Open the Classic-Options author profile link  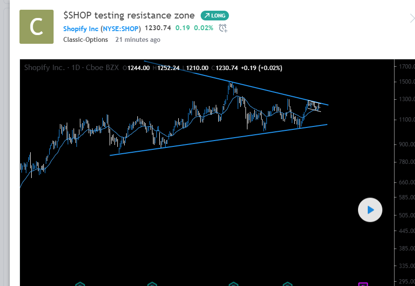click(x=86, y=40)
